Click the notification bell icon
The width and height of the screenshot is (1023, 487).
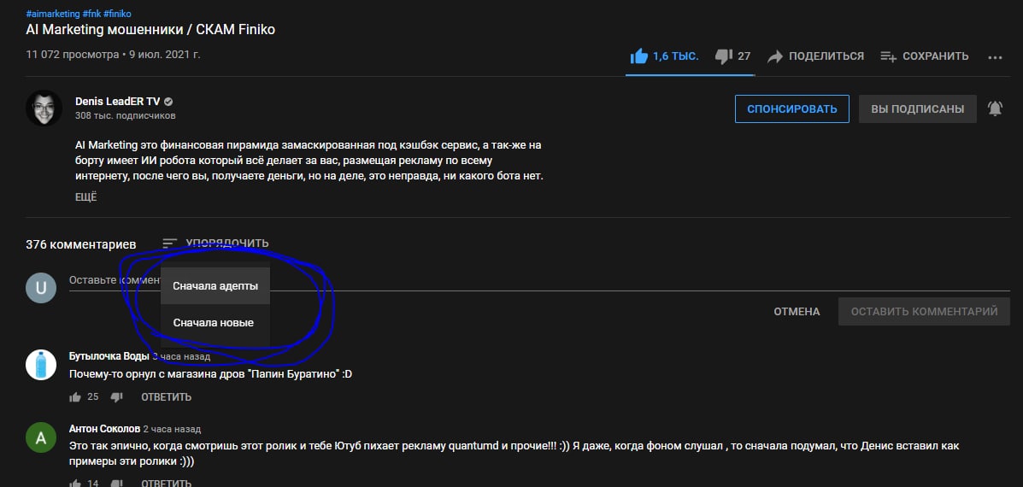995,109
